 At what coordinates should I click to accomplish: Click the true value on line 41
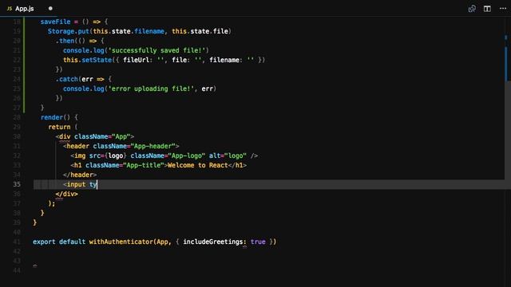pos(258,242)
